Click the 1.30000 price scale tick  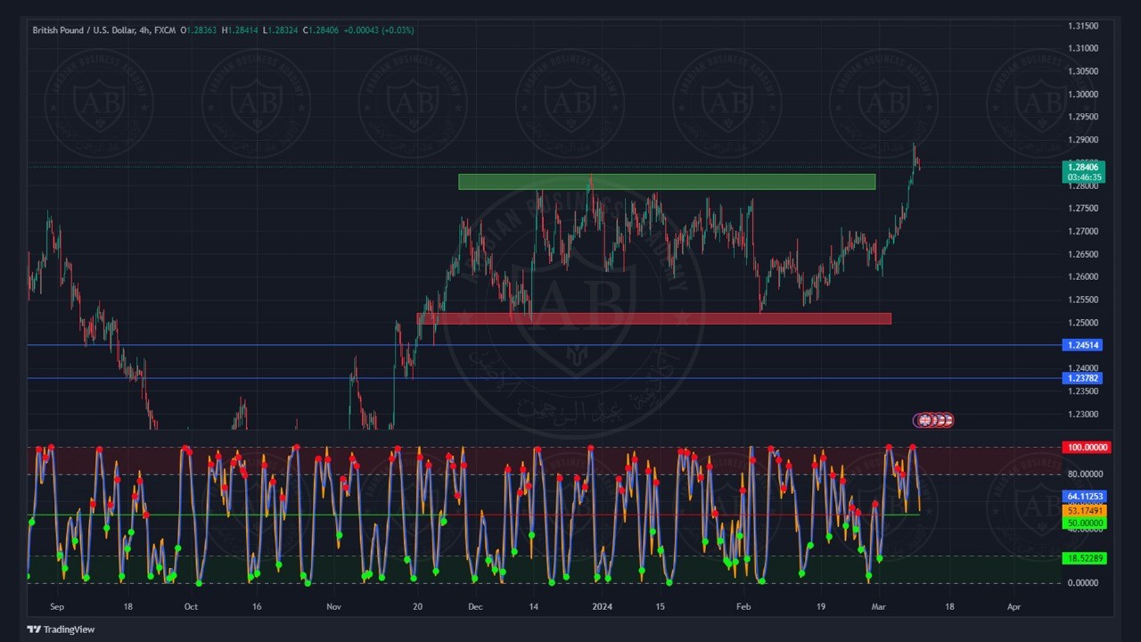[1083, 95]
